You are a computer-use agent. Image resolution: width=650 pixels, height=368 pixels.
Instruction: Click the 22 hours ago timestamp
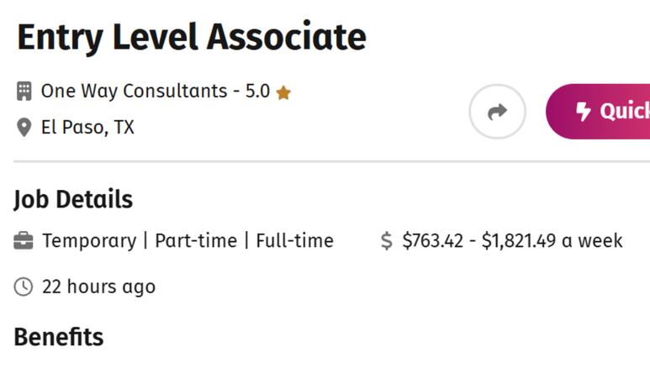[x=98, y=287]
